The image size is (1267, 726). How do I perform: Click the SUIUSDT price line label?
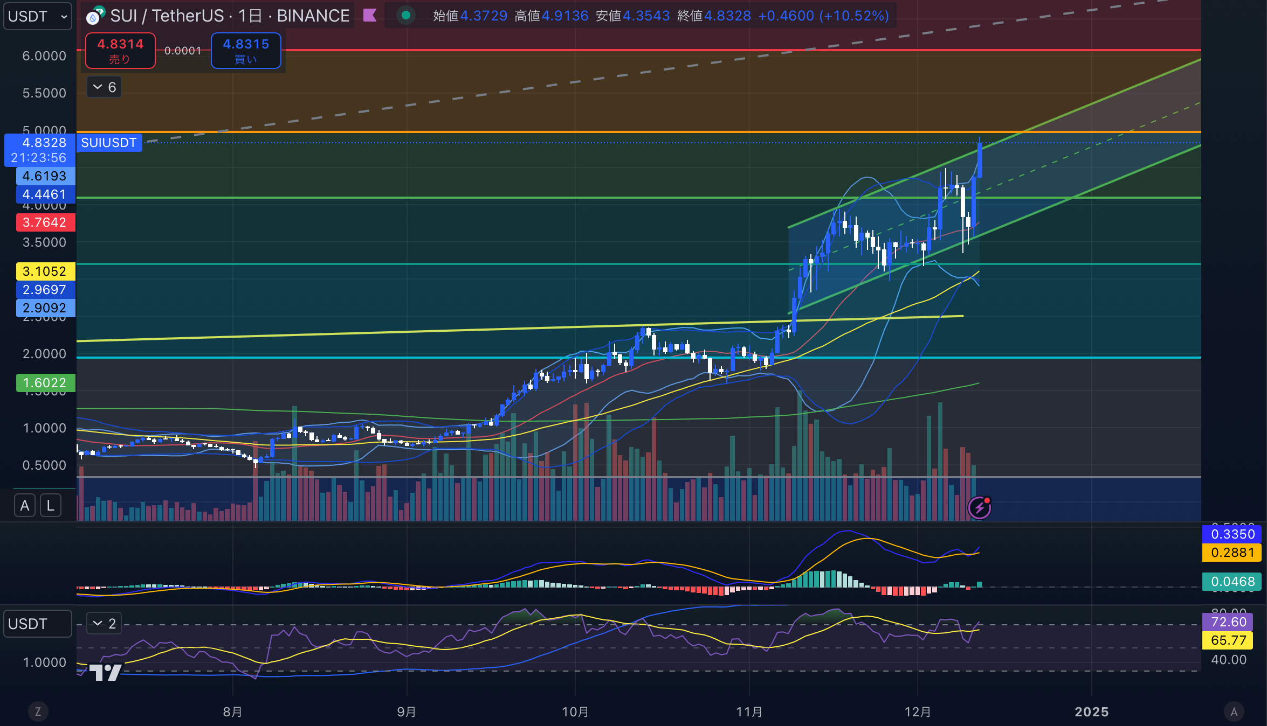click(x=109, y=143)
